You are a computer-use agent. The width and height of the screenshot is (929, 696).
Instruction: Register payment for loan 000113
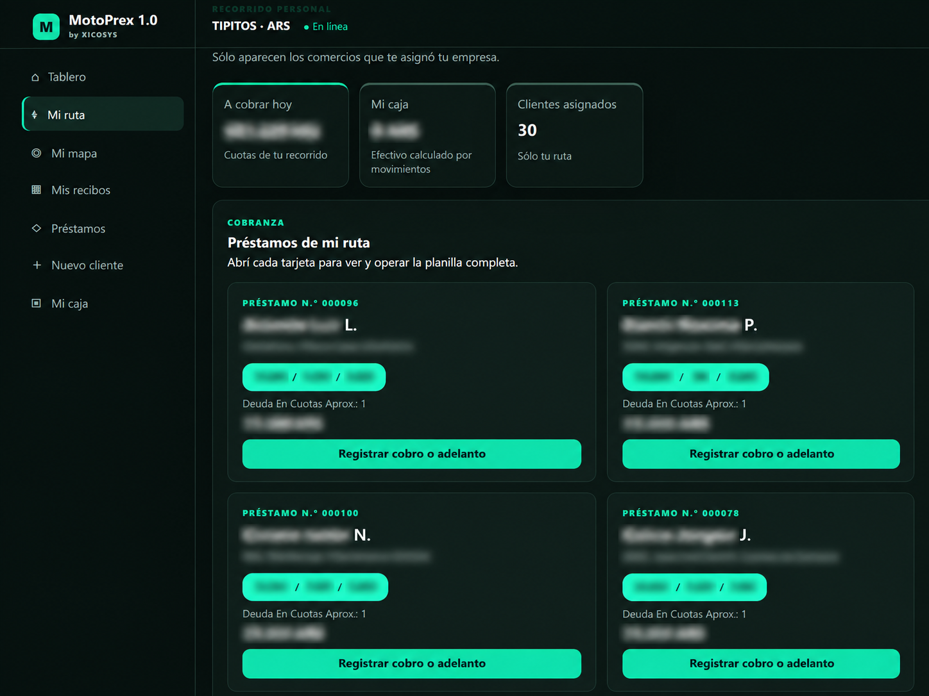click(761, 454)
